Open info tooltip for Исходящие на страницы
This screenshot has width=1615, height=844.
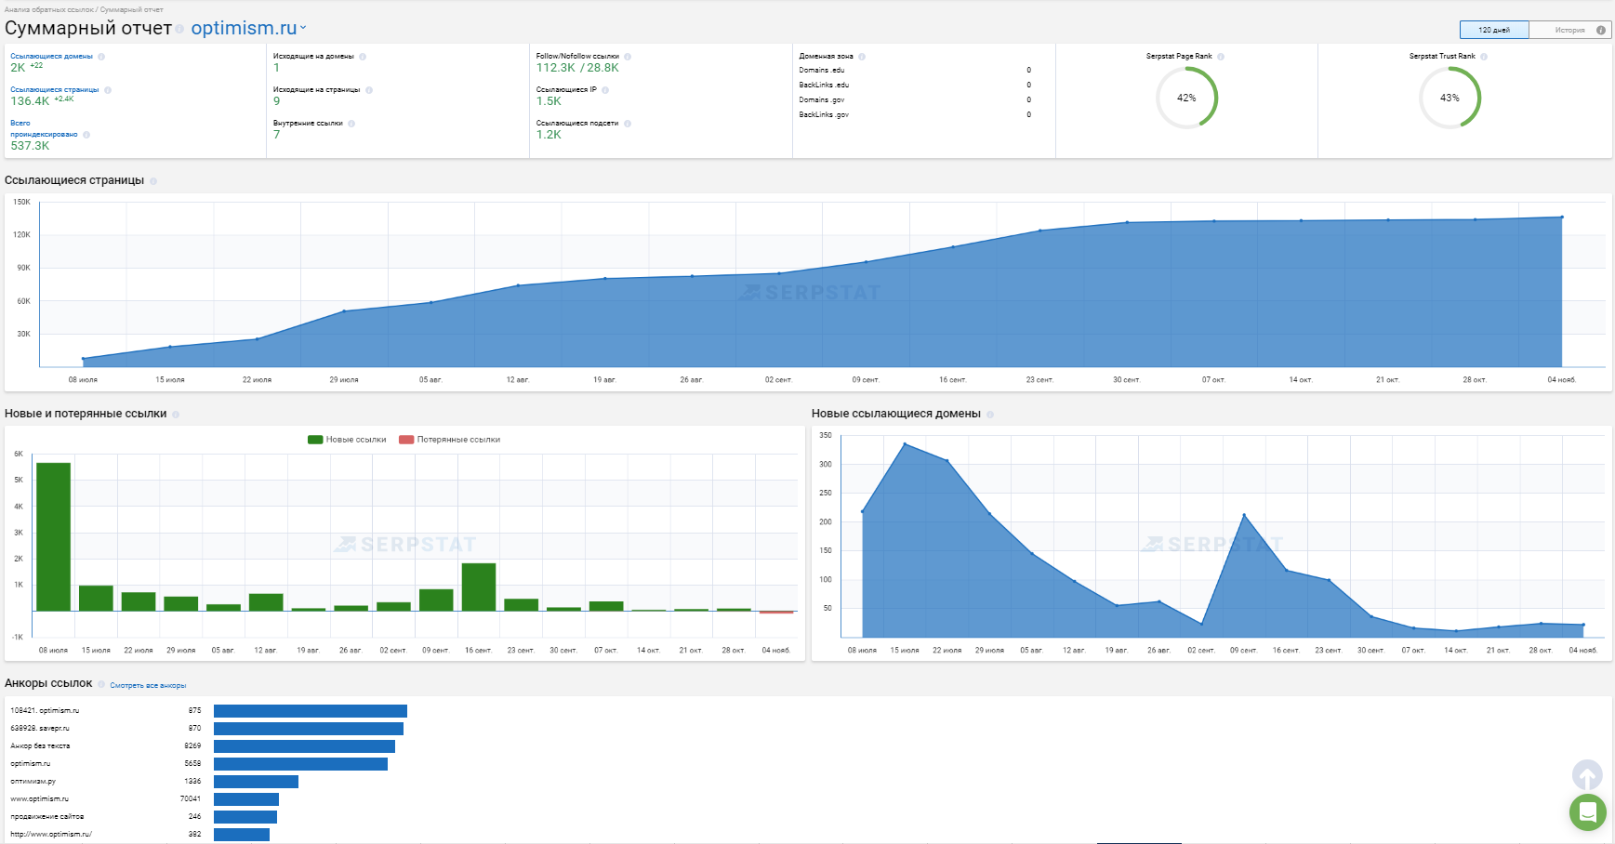click(369, 90)
